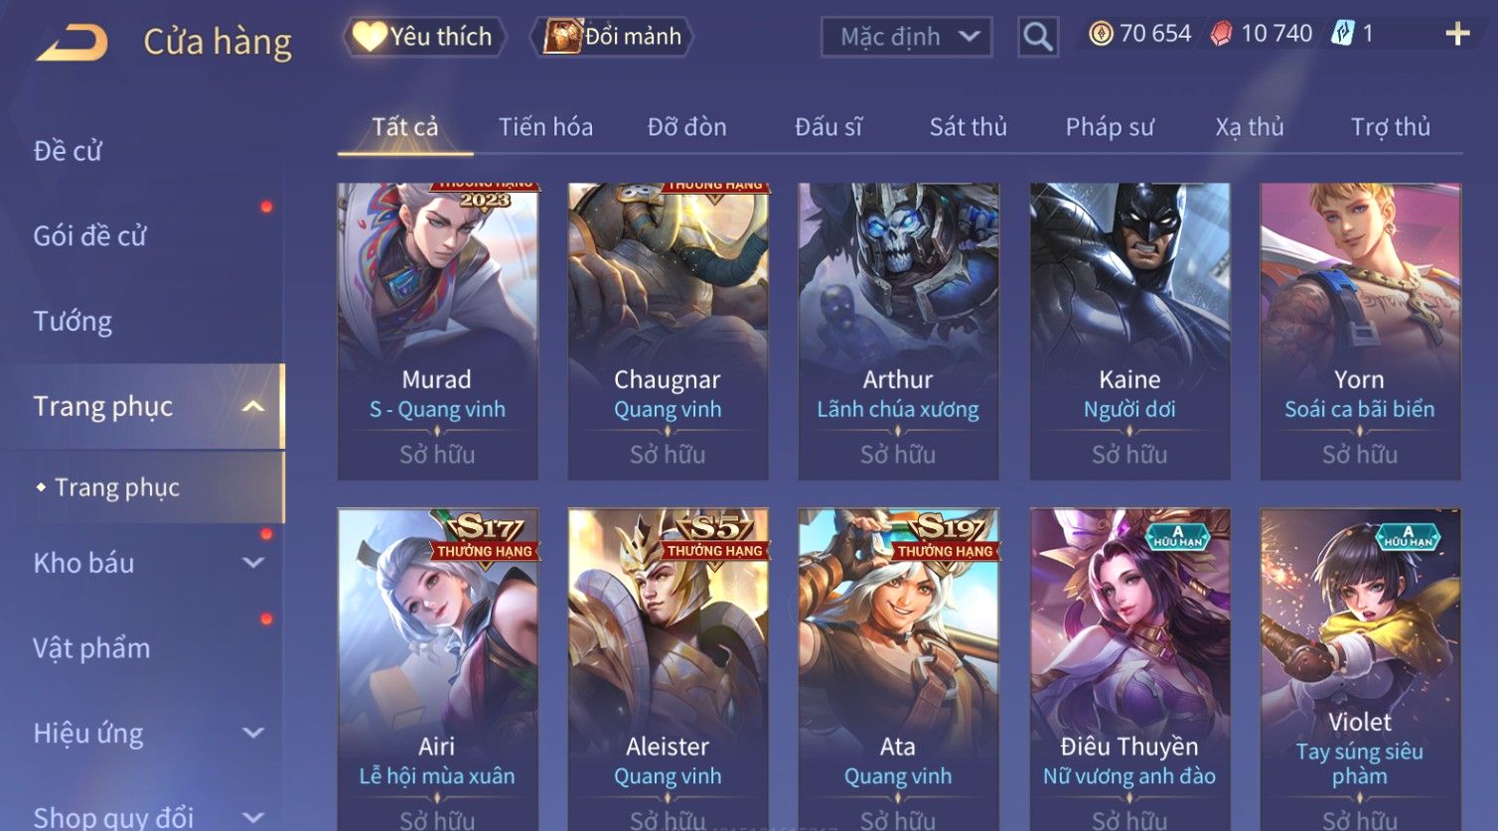
Task: Open Tướng in the sidebar
Action: tap(73, 322)
